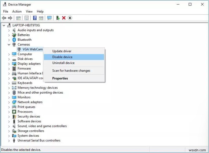Collapse the LAPTOP-HBJT9T0G root node
Image resolution: width=209 pixels, height=153 pixels.
click(x=4, y=25)
